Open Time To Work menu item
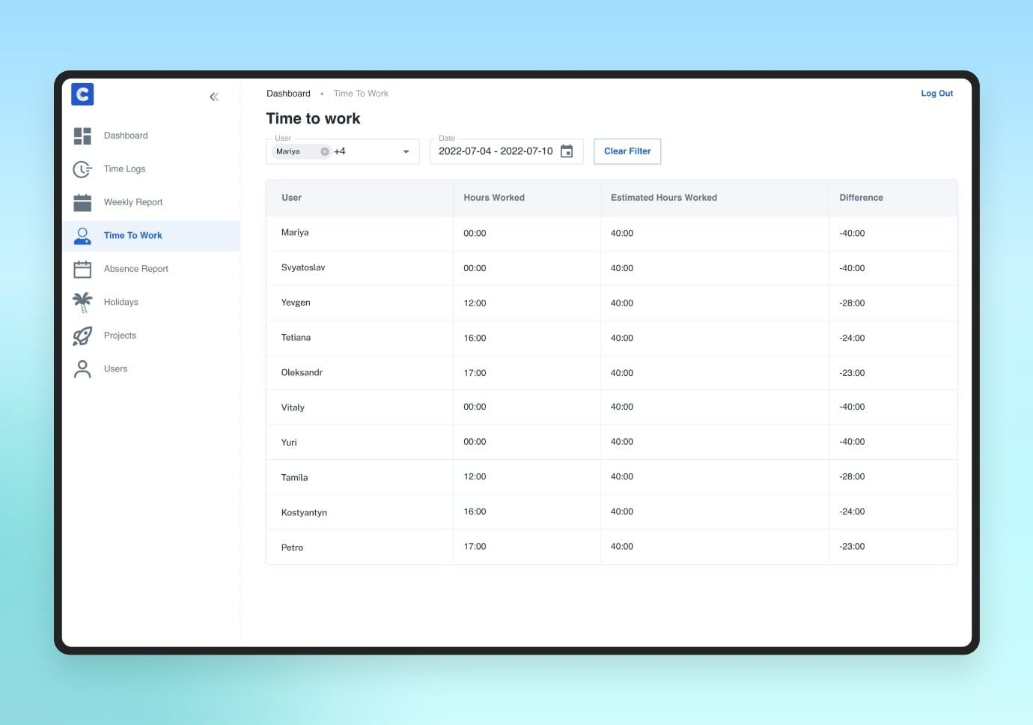The width and height of the screenshot is (1033, 725). click(132, 235)
